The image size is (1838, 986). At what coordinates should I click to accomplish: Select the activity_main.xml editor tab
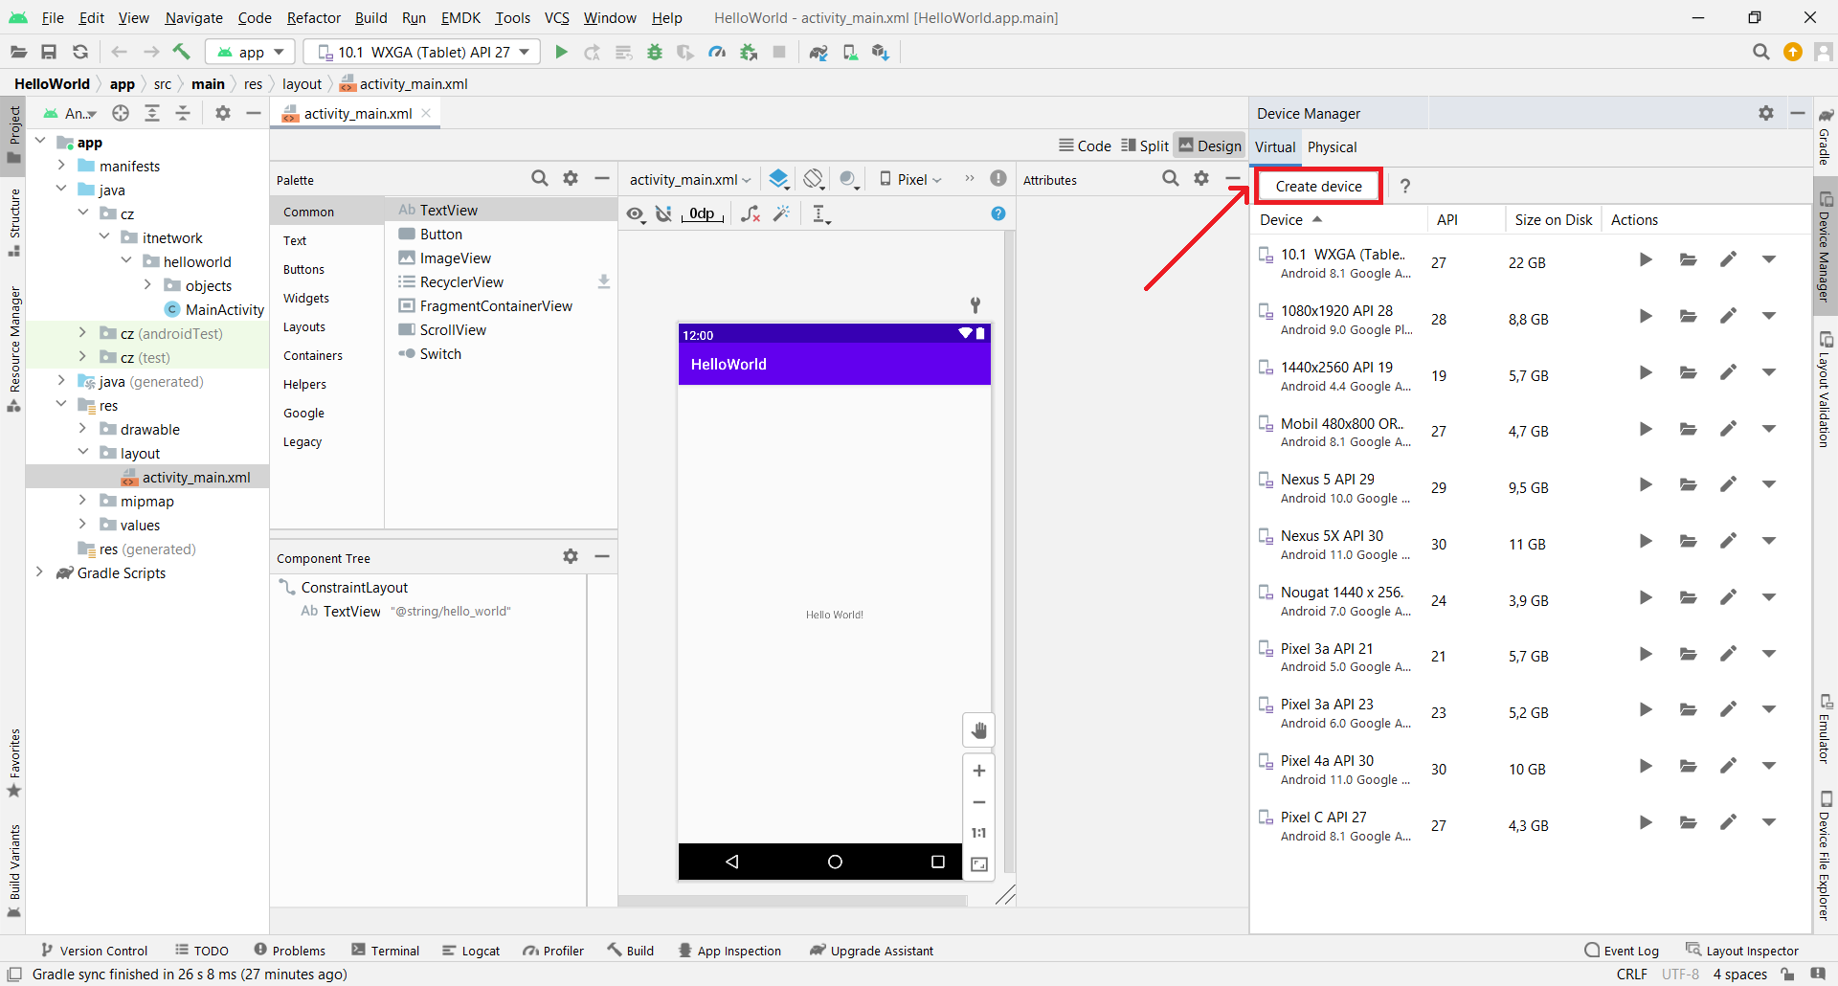(357, 113)
